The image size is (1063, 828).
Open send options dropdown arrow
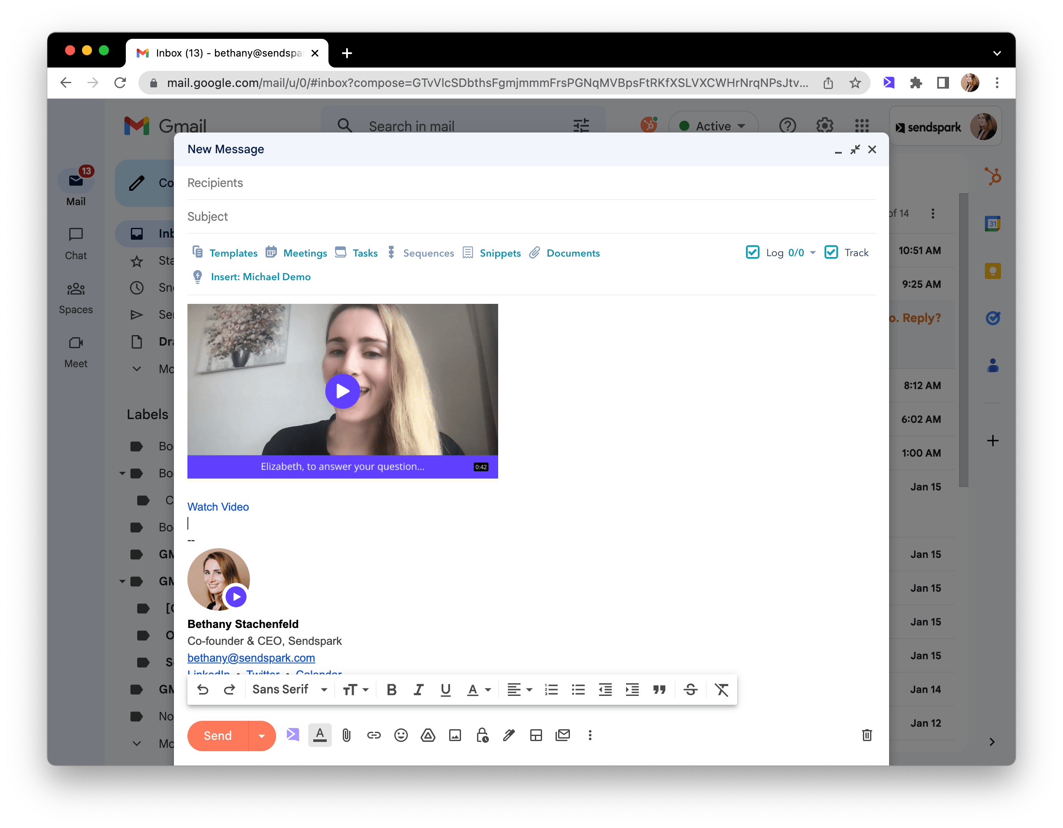pyautogui.click(x=262, y=735)
